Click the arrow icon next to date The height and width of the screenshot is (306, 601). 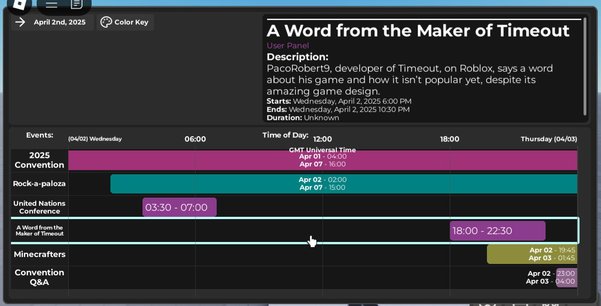pyautogui.click(x=20, y=22)
